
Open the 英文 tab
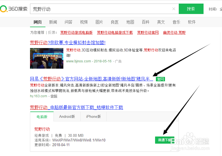click(161, 22)
